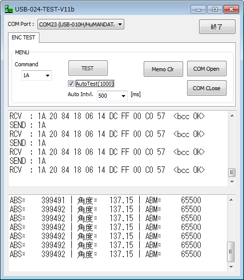Click the RCV log scroll down arrow
This screenshot has height=280, width=244.
pyautogui.click(x=232, y=182)
